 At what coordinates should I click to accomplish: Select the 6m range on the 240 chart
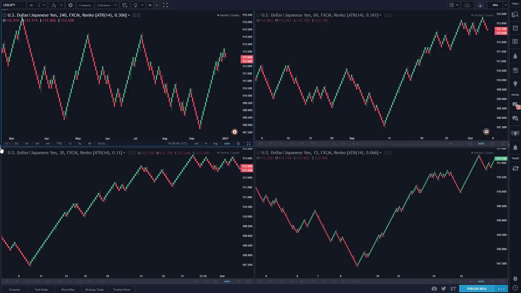point(48,143)
